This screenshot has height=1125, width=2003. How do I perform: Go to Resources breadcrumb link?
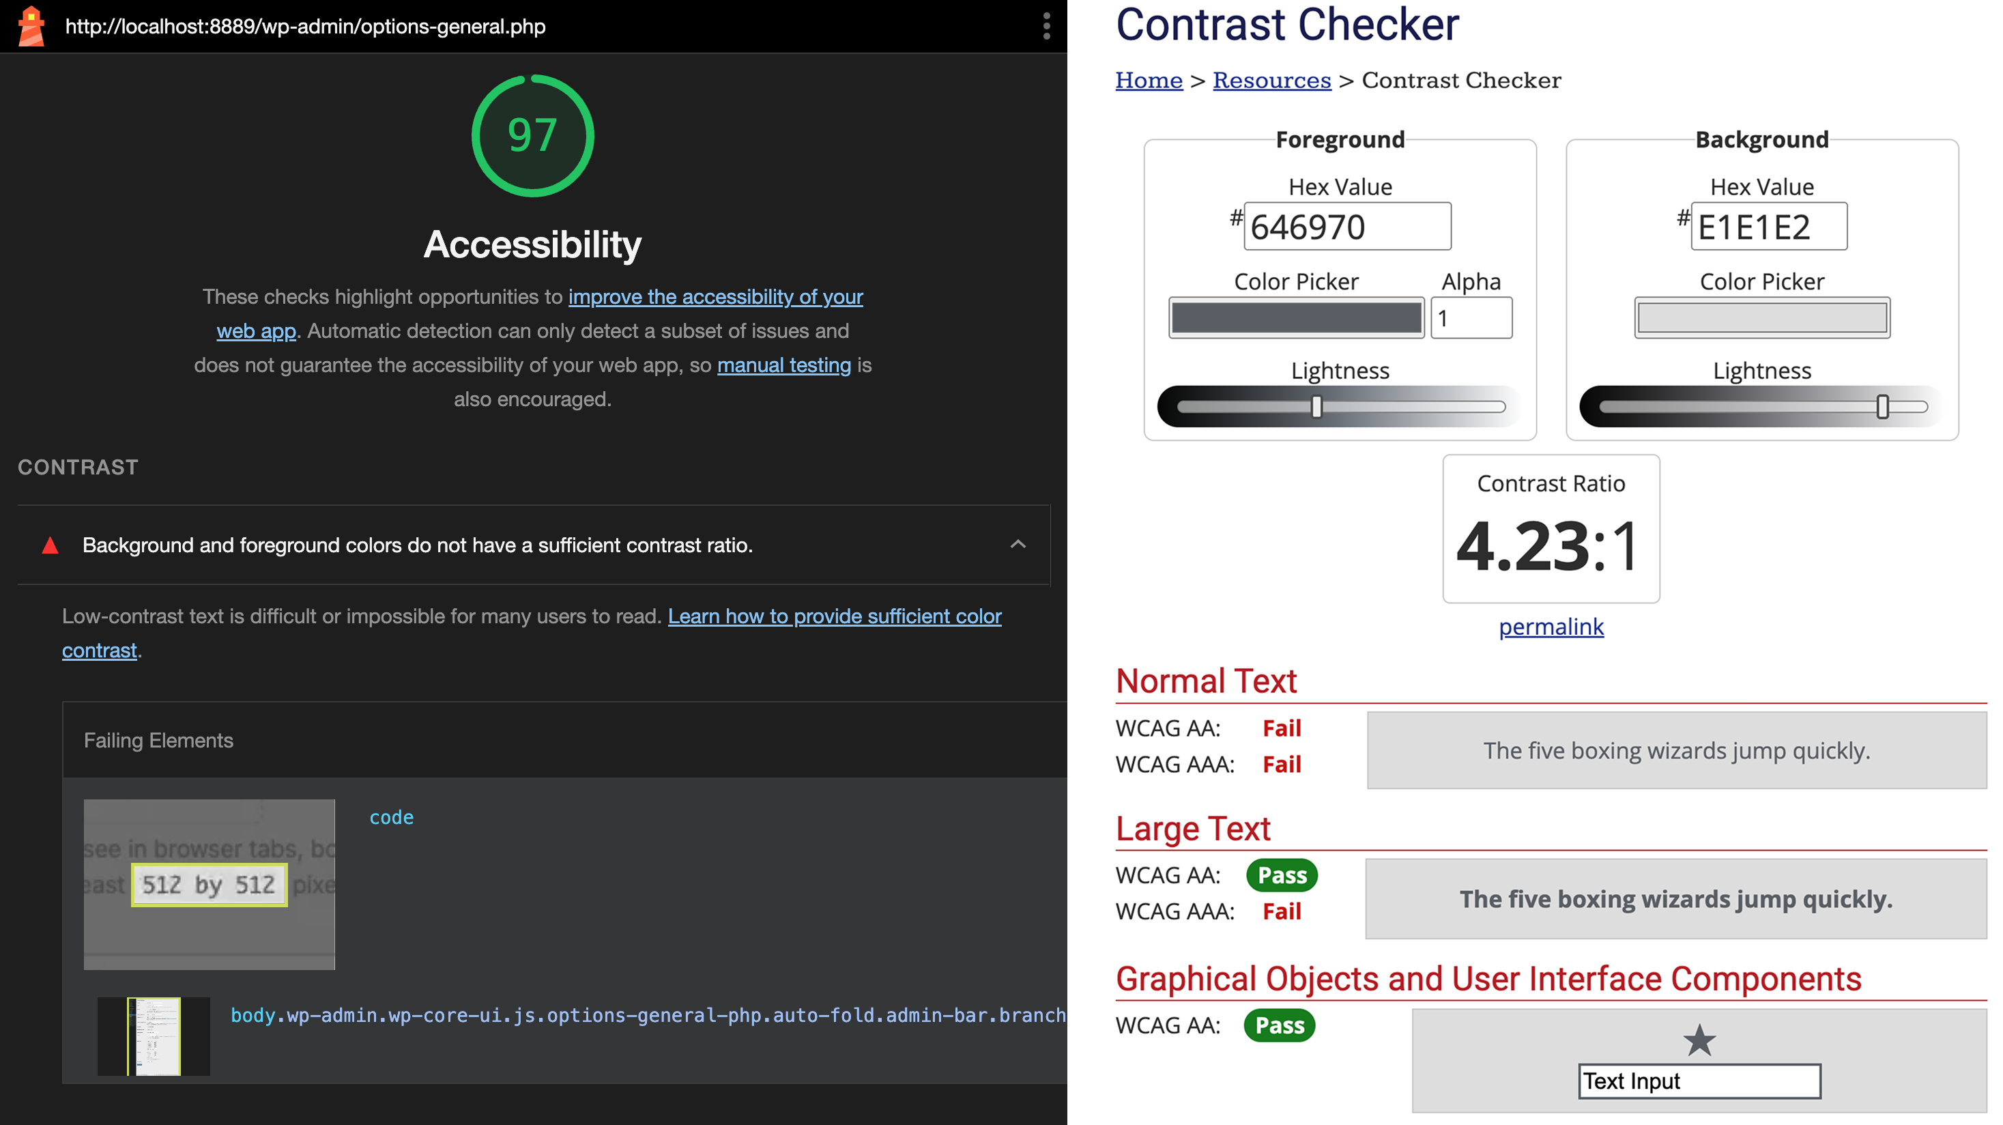click(1271, 80)
